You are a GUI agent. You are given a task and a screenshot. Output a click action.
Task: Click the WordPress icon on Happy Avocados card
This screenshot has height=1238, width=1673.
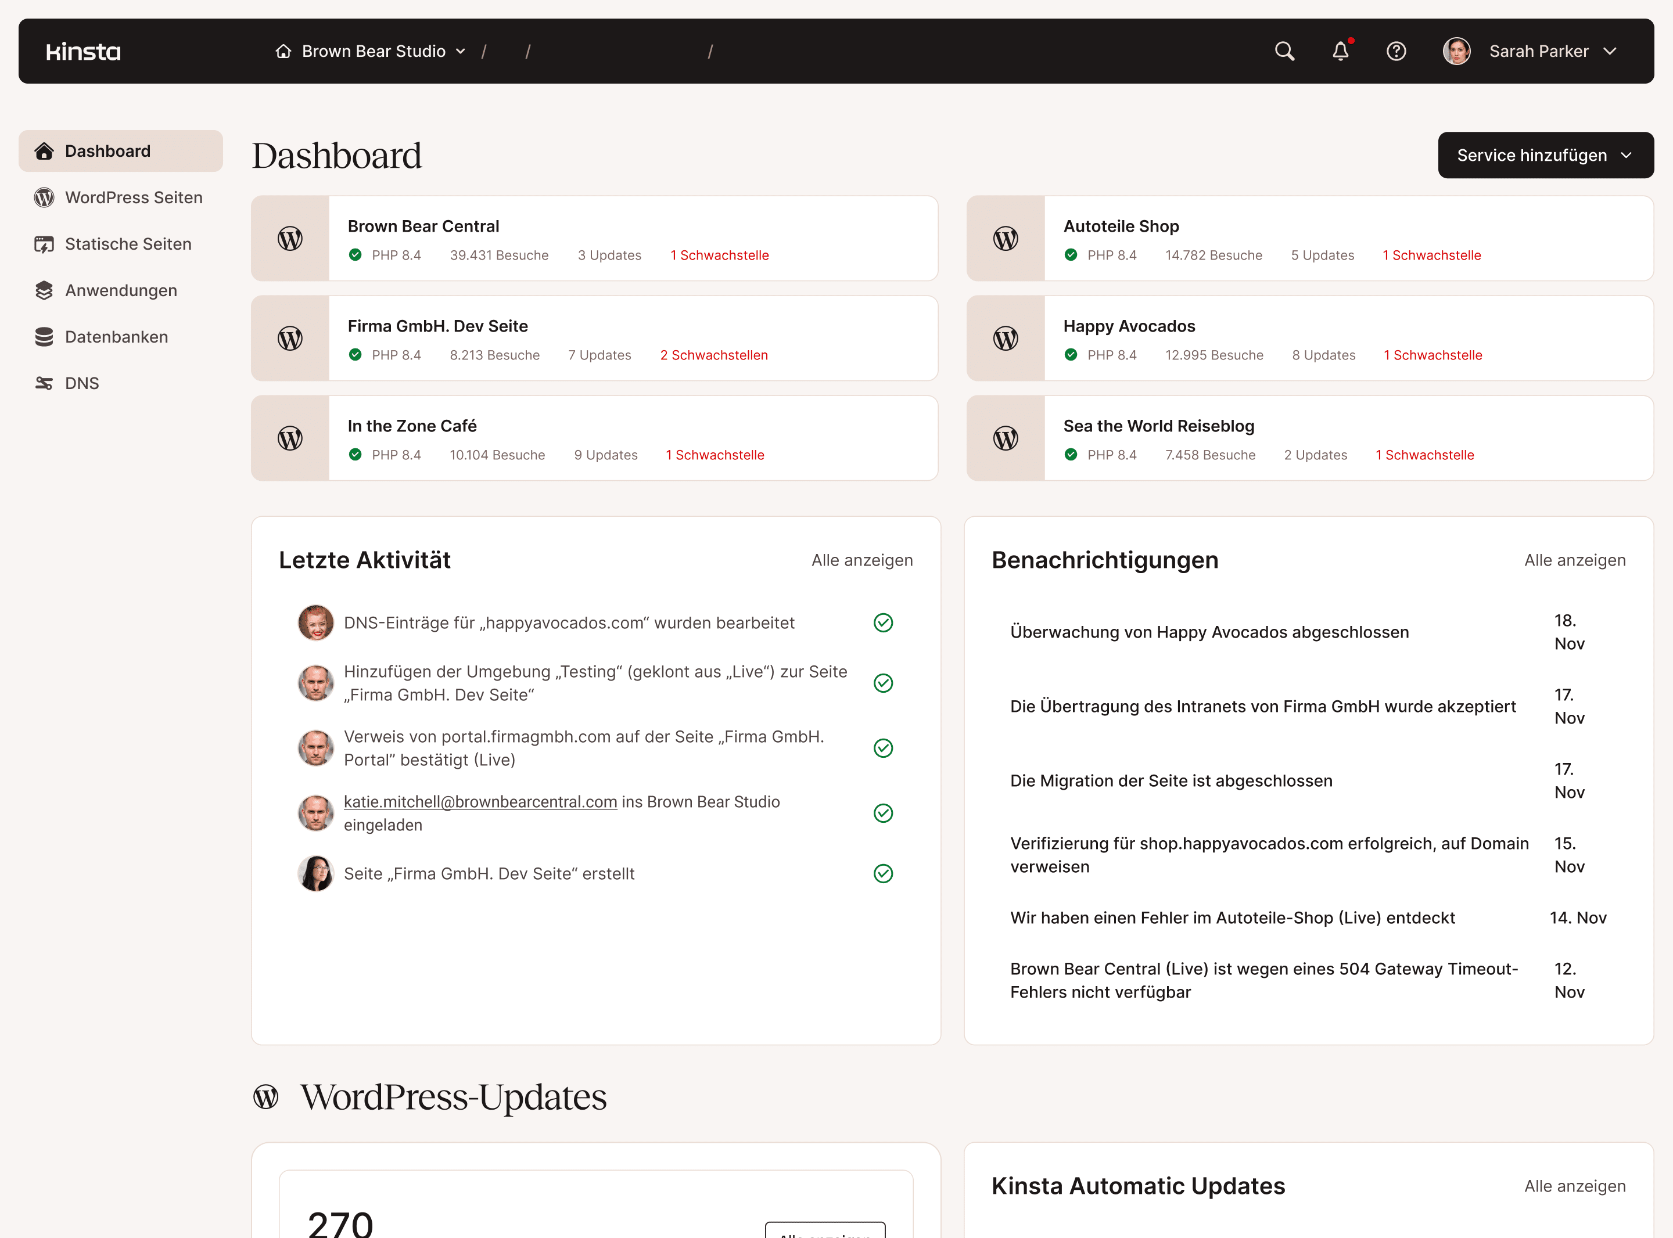(1006, 338)
